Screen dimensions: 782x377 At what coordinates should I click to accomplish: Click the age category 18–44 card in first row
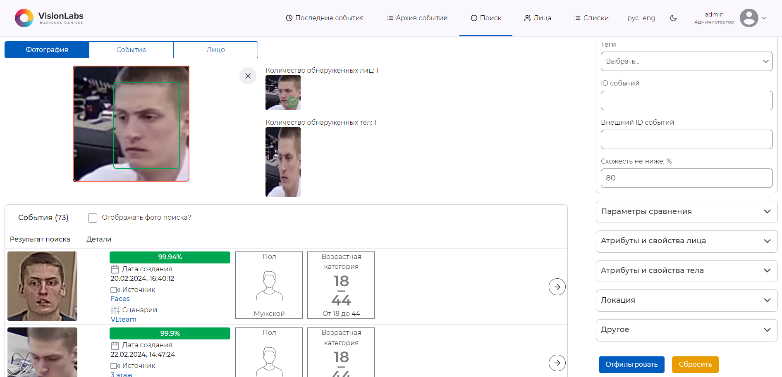click(x=341, y=285)
